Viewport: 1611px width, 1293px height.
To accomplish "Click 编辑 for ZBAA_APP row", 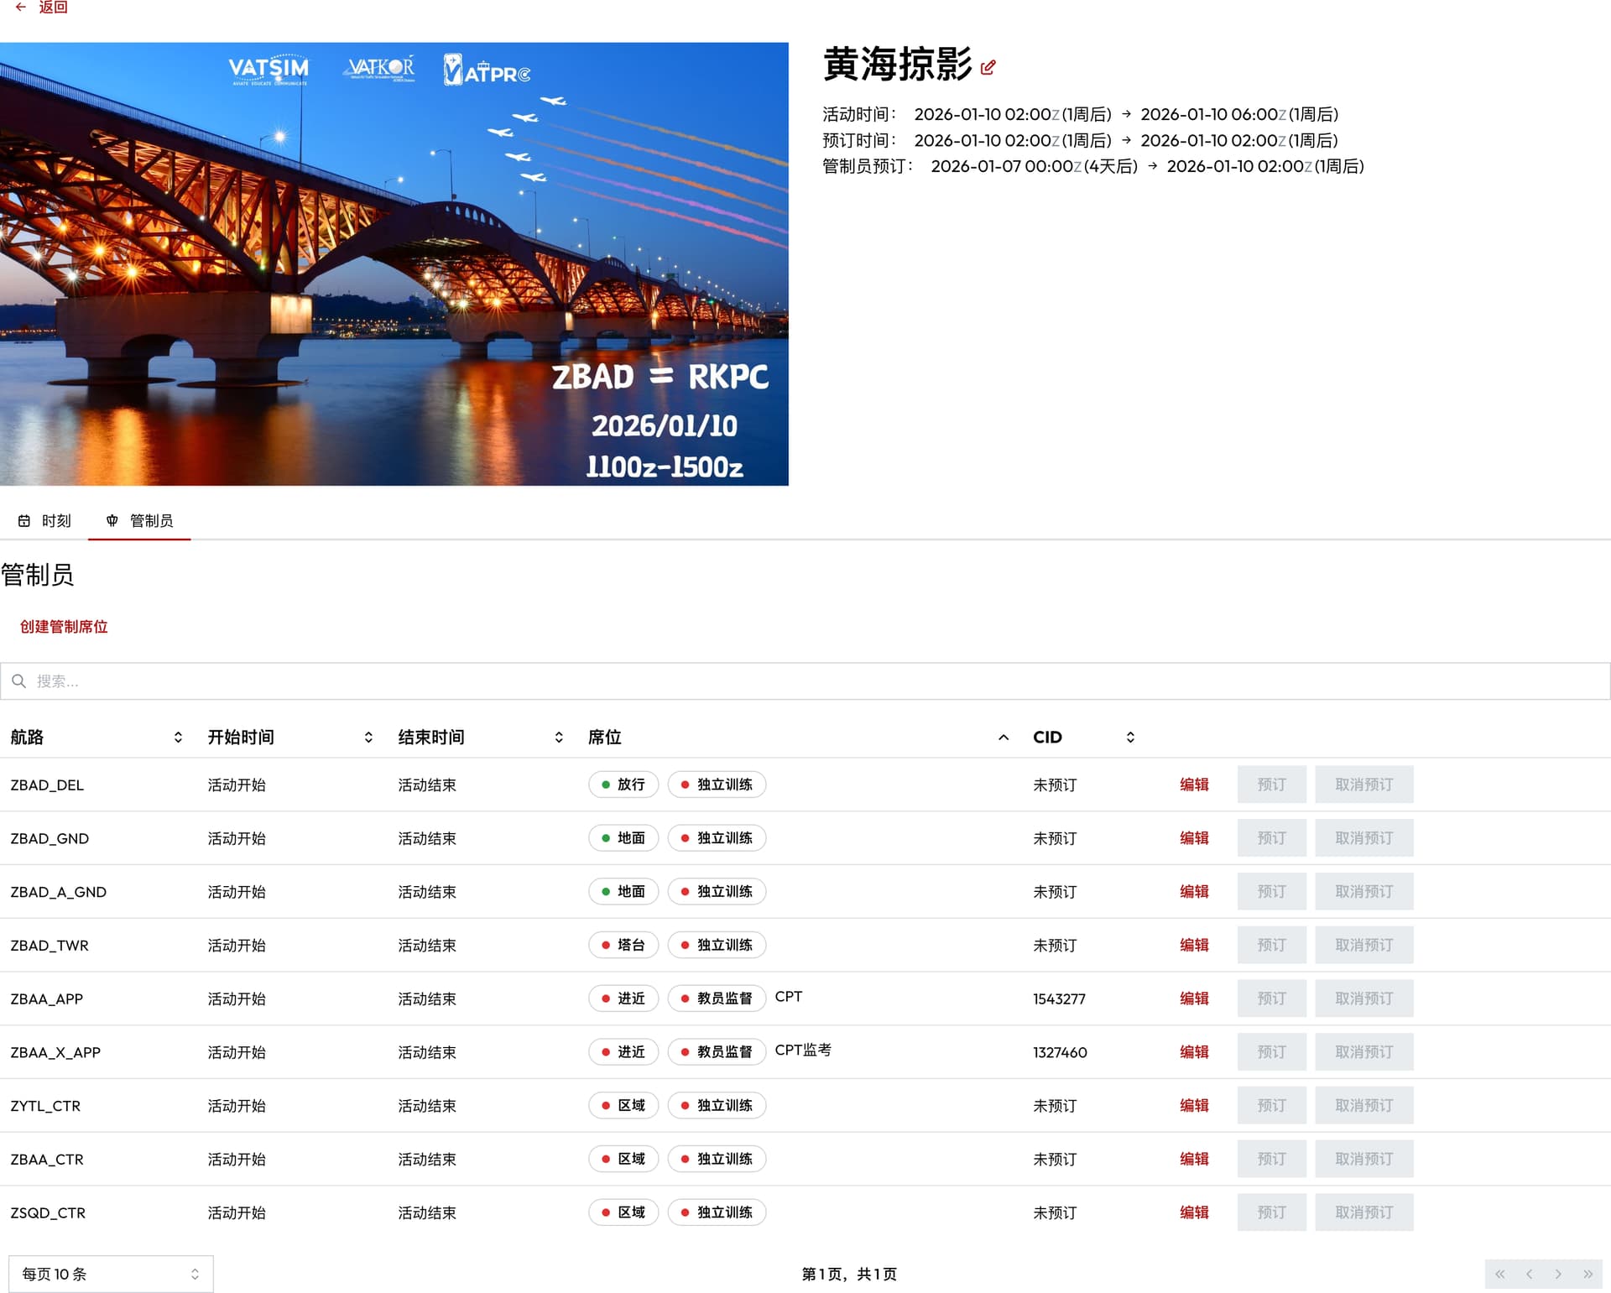I will (x=1194, y=998).
